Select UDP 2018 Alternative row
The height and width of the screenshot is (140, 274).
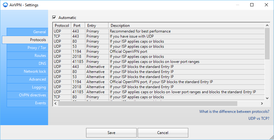click(x=159, y=87)
